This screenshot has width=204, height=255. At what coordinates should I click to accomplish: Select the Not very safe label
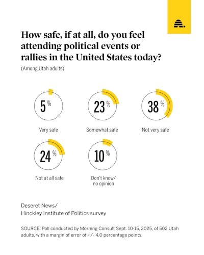156,130
